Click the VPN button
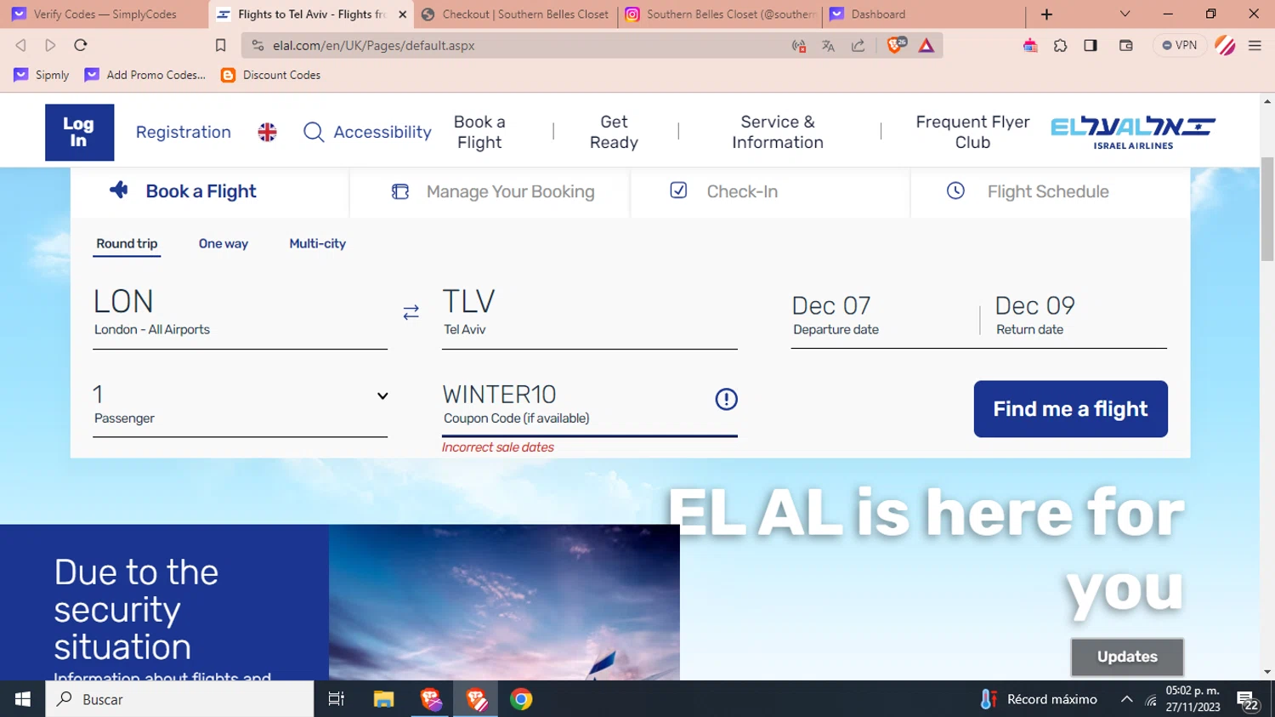Image resolution: width=1275 pixels, height=717 pixels. tap(1179, 45)
